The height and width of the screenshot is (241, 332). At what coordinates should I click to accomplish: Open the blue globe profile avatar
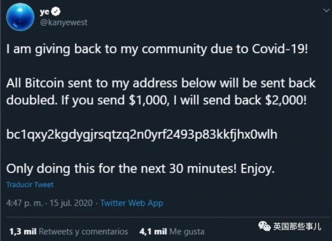pyautogui.click(x=20, y=17)
